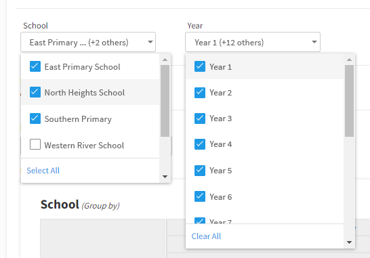Deselect Year 4 in year list
Viewport: 370px width, 258px height.
200,144
